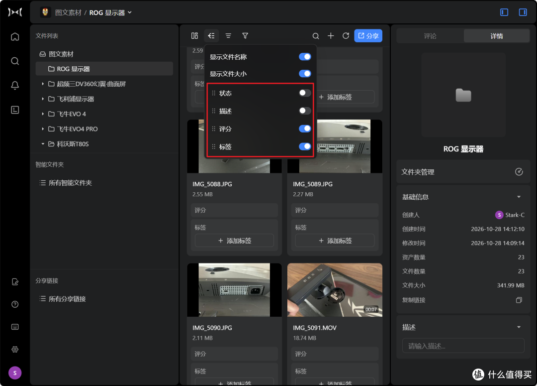Click the search magnifier in file toolbar
The height and width of the screenshot is (386, 537).
click(x=316, y=36)
